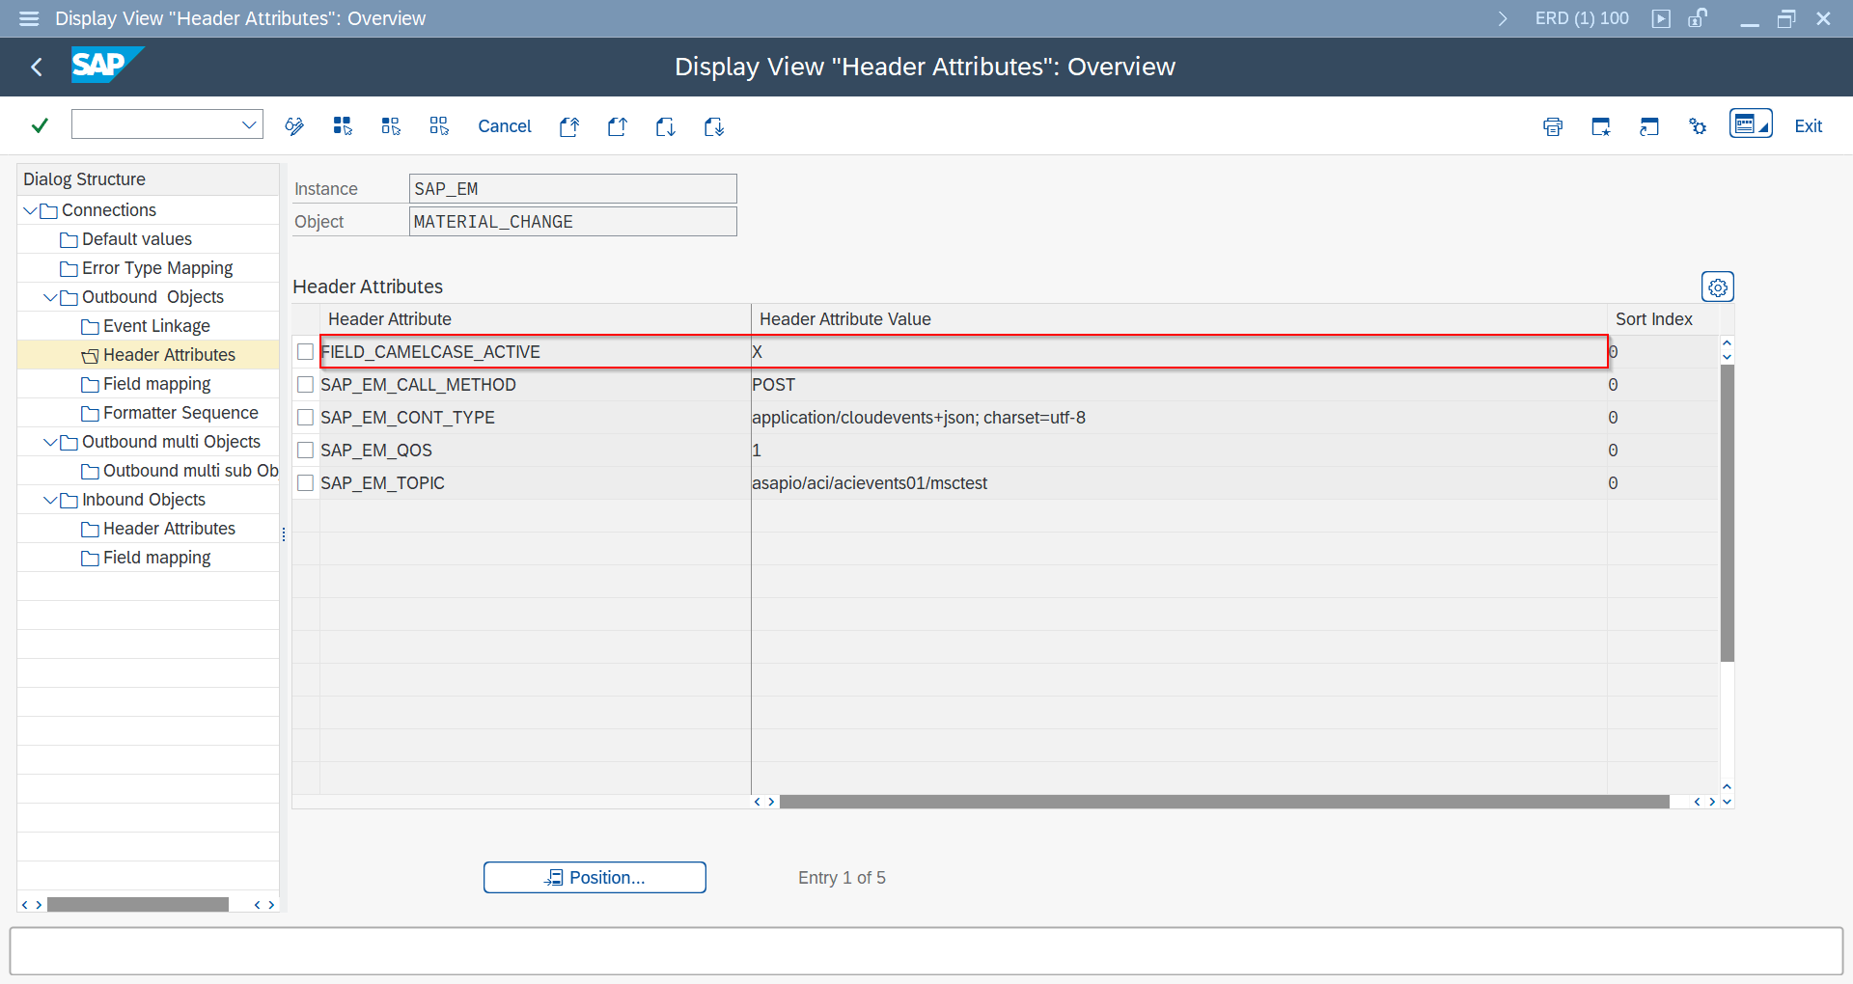Viewport: 1853px width, 984px height.
Task: Toggle Display/Change mode pencil icon
Action: [294, 126]
